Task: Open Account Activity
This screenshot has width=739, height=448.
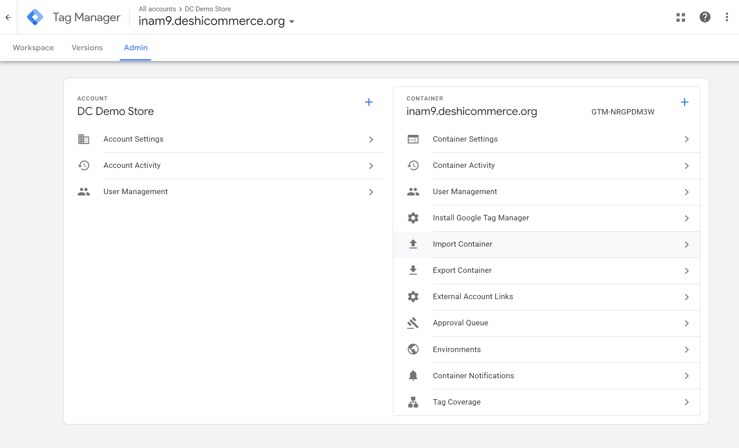Action: click(231, 166)
